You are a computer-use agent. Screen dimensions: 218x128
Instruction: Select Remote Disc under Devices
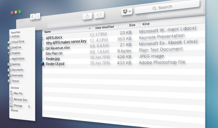coord(20,99)
